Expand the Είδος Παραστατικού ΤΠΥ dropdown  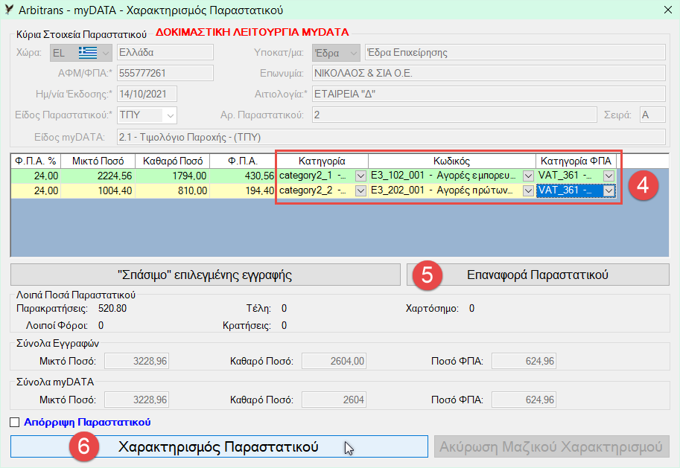point(171,115)
